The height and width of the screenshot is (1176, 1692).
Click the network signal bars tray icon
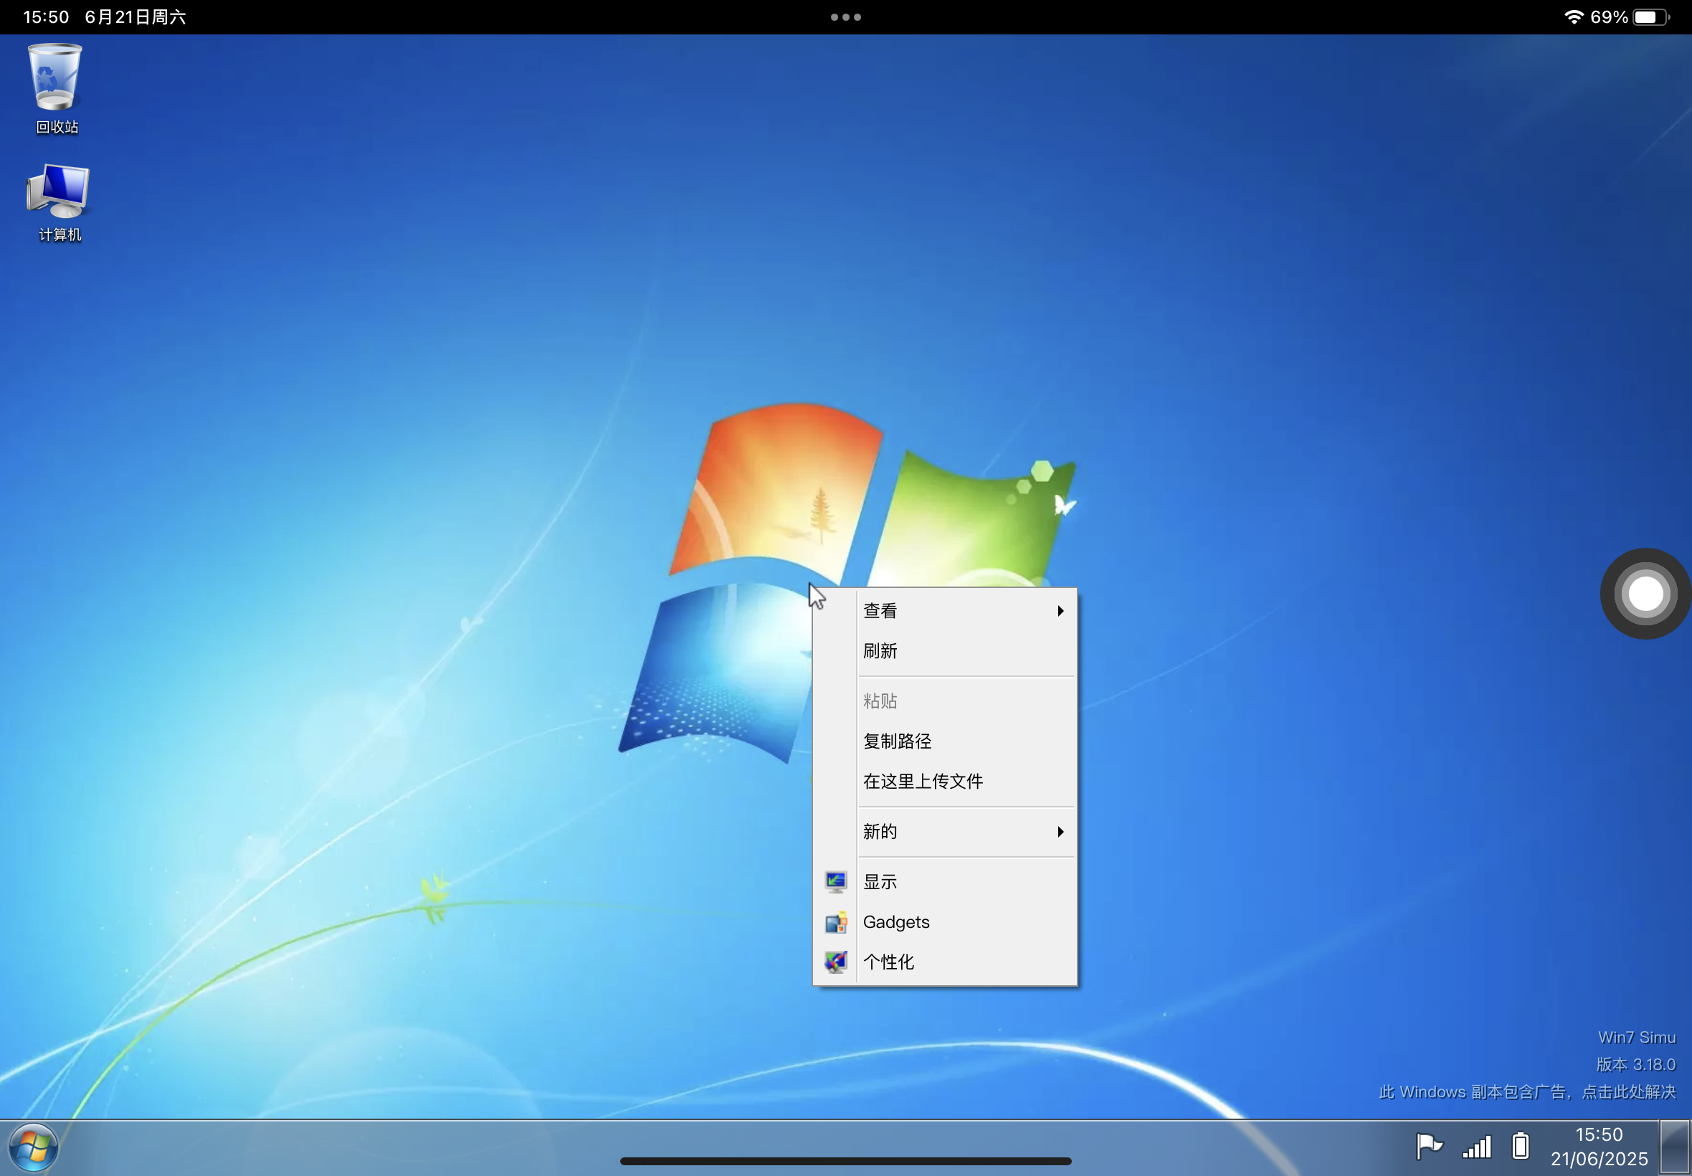click(x=1477, y=1147)
